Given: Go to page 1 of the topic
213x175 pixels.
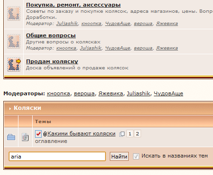Looking at the screenshot, I should [x=130, y=134].
